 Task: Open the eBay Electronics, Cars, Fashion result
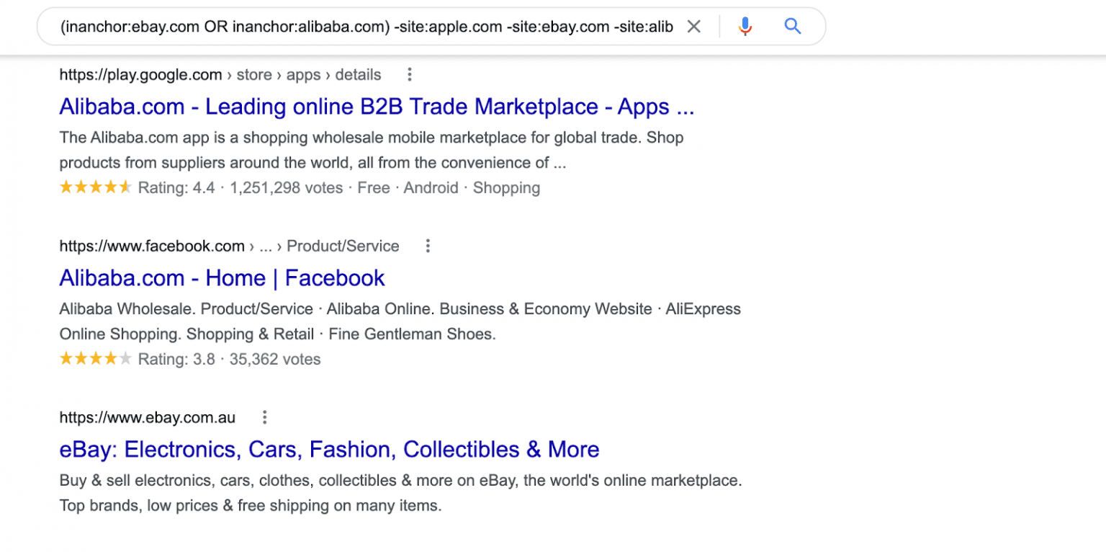point(329,449)
